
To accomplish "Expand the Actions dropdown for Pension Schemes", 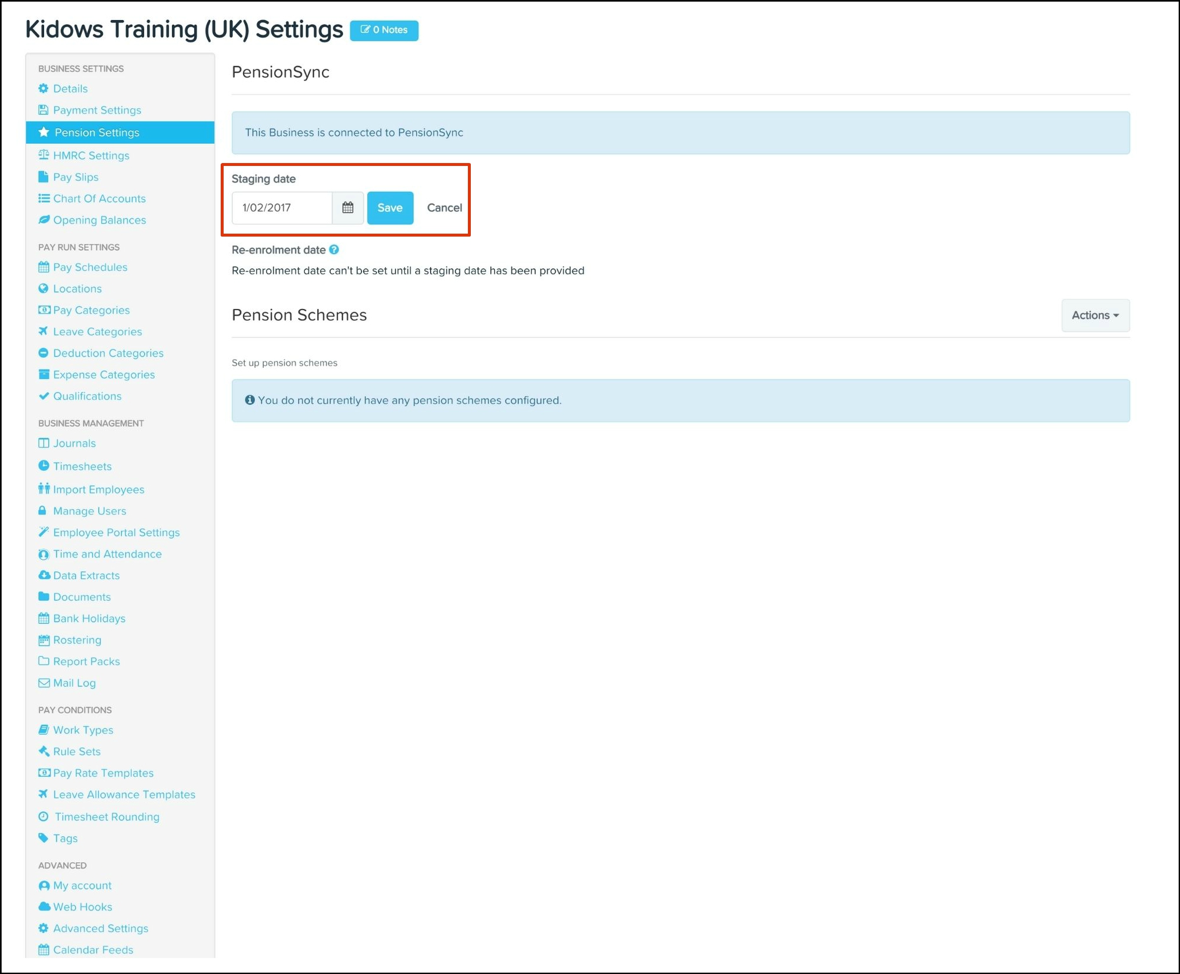I will point(1095,315).
